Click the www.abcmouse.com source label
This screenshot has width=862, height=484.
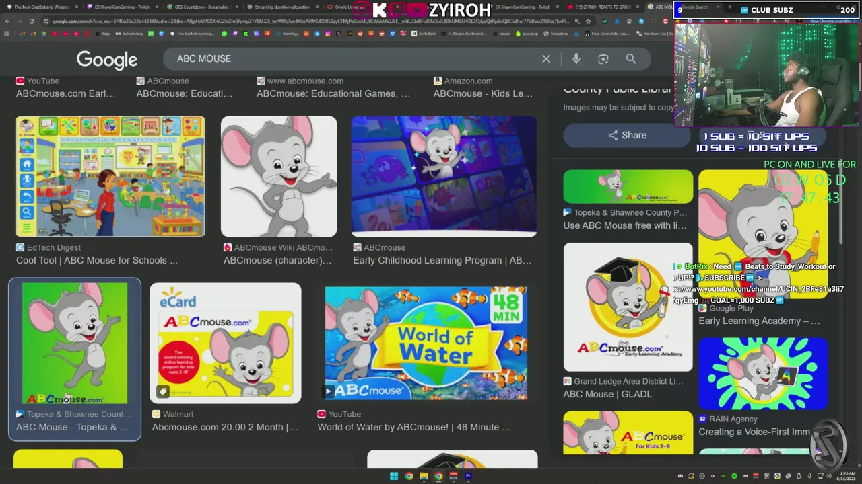pos(305,81)
